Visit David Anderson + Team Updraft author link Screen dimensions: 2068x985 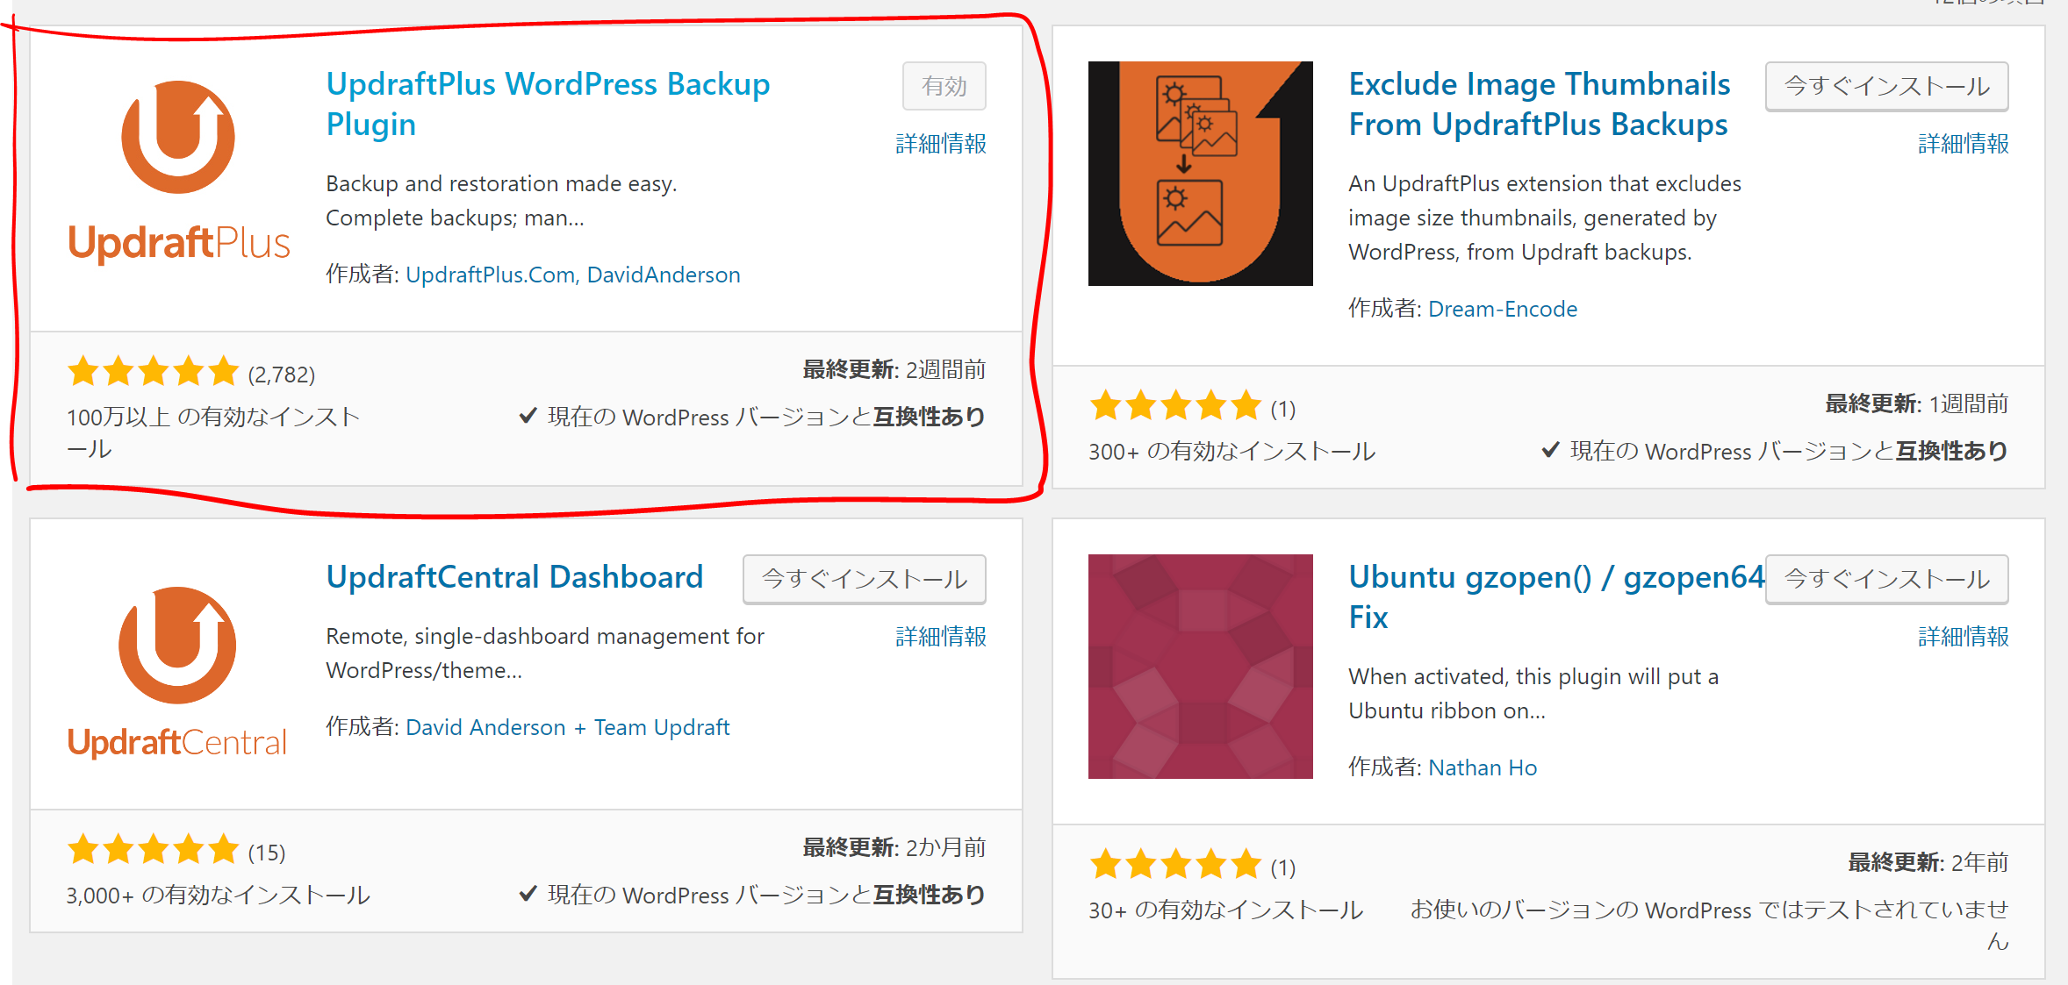(568, 727)
